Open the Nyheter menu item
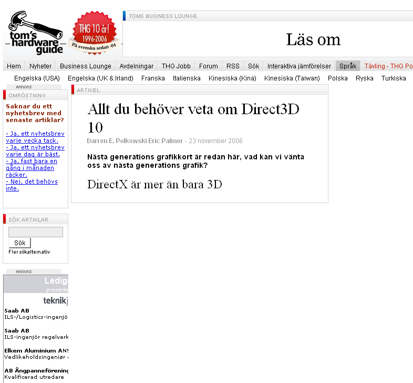 [x=40, y=66]
